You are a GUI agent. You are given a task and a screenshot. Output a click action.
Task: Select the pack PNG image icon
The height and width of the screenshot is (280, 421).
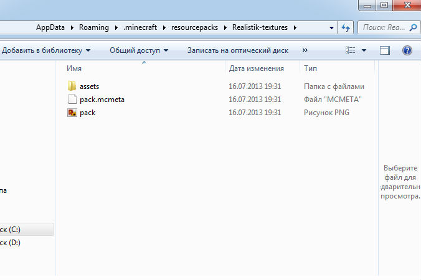tap(72, 113)
